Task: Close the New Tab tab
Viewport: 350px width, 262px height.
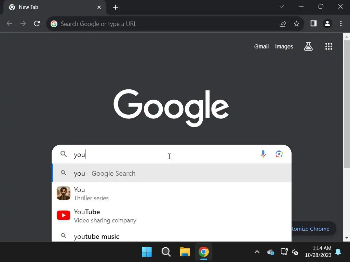Action: click(99, 8)
